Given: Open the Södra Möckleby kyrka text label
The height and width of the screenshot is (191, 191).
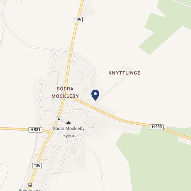Looking at the screenshot, I should [68, 132].
